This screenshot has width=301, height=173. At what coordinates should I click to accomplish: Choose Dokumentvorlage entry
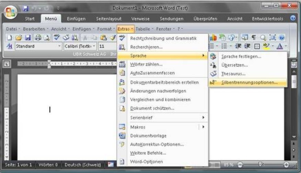[x=163, y=136]
